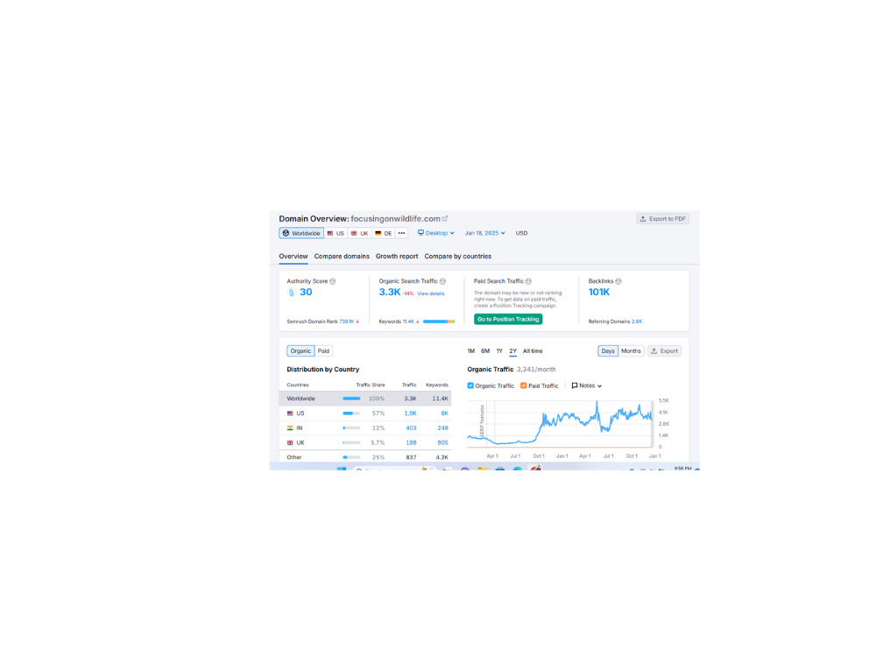The height and width of the screenshot is (657, 876).
Task: Uncheck the Paid Traffic checkbox
Action: click(524, 385)
